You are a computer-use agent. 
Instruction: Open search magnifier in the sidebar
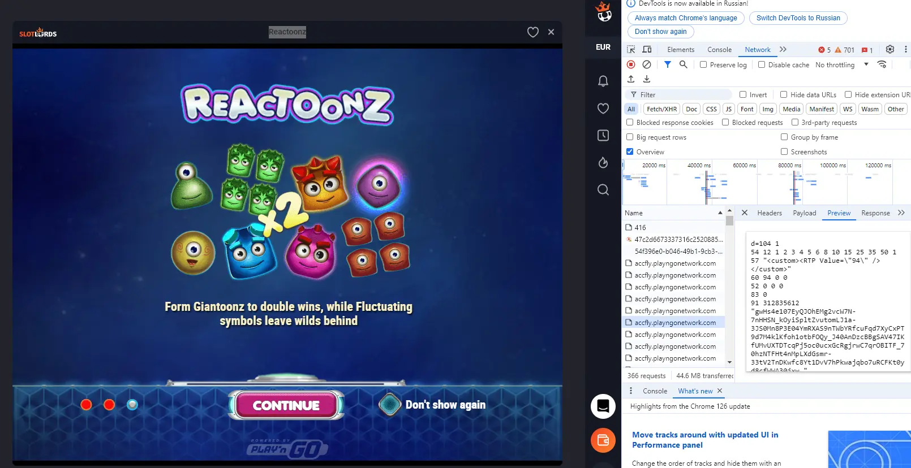[x=603, y=189]
